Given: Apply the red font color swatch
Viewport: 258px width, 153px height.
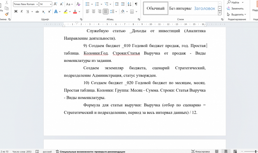Looking at the screenshot, I should pyautogui.click(x=75, y=11).
